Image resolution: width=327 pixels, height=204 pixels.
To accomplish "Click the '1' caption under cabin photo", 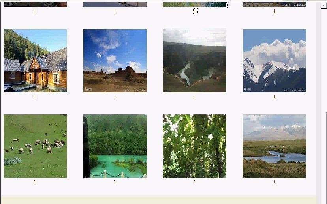I will (x=35, y=97).
